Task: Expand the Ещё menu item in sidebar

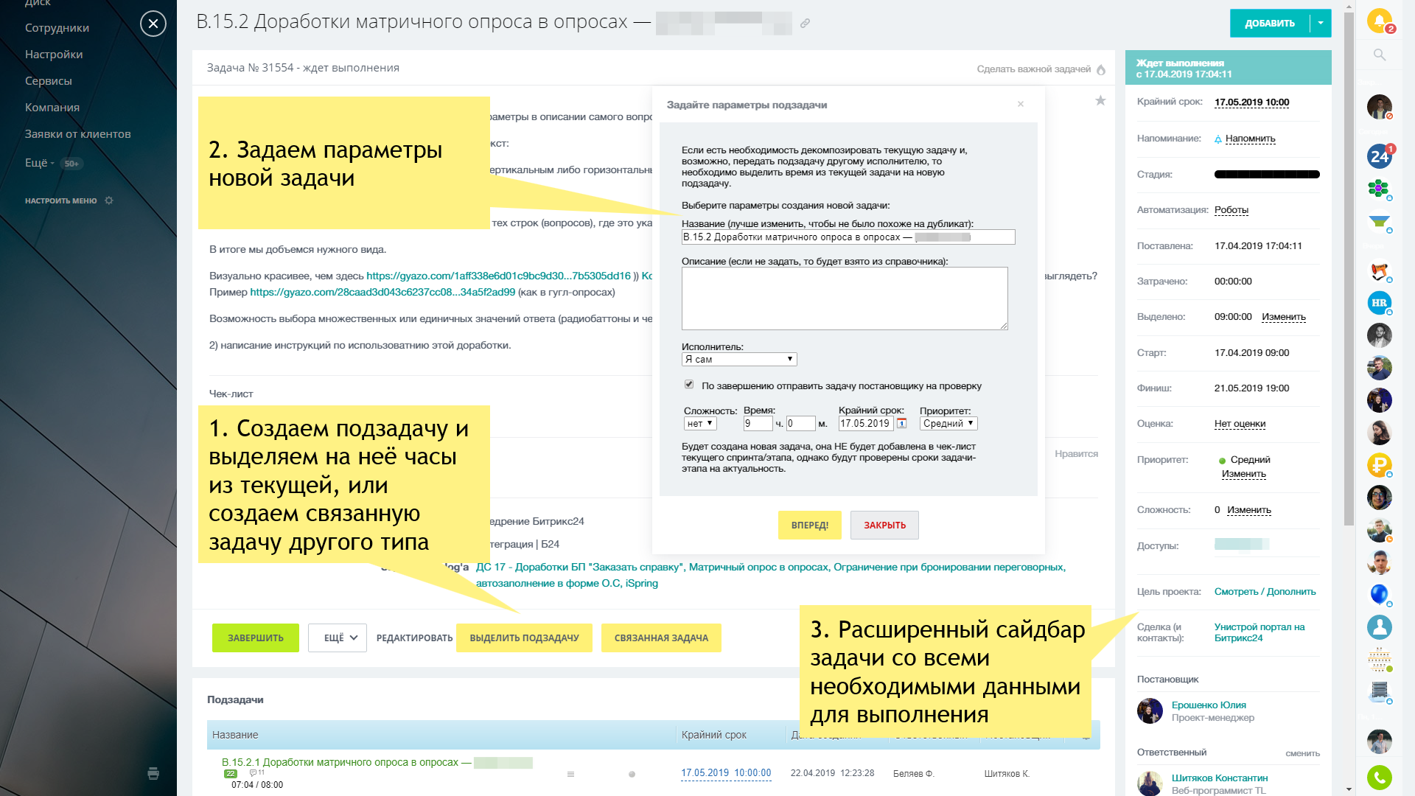Action: [40, 163]
